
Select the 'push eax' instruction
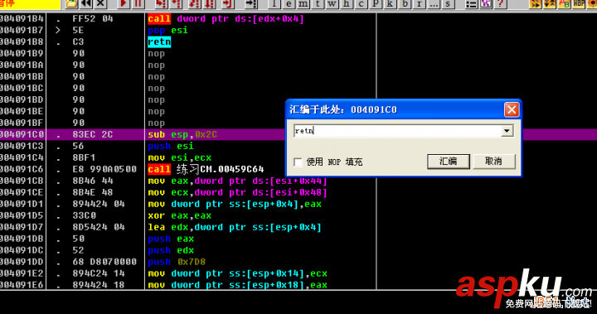pyautogui.click(x=171, y=239)
